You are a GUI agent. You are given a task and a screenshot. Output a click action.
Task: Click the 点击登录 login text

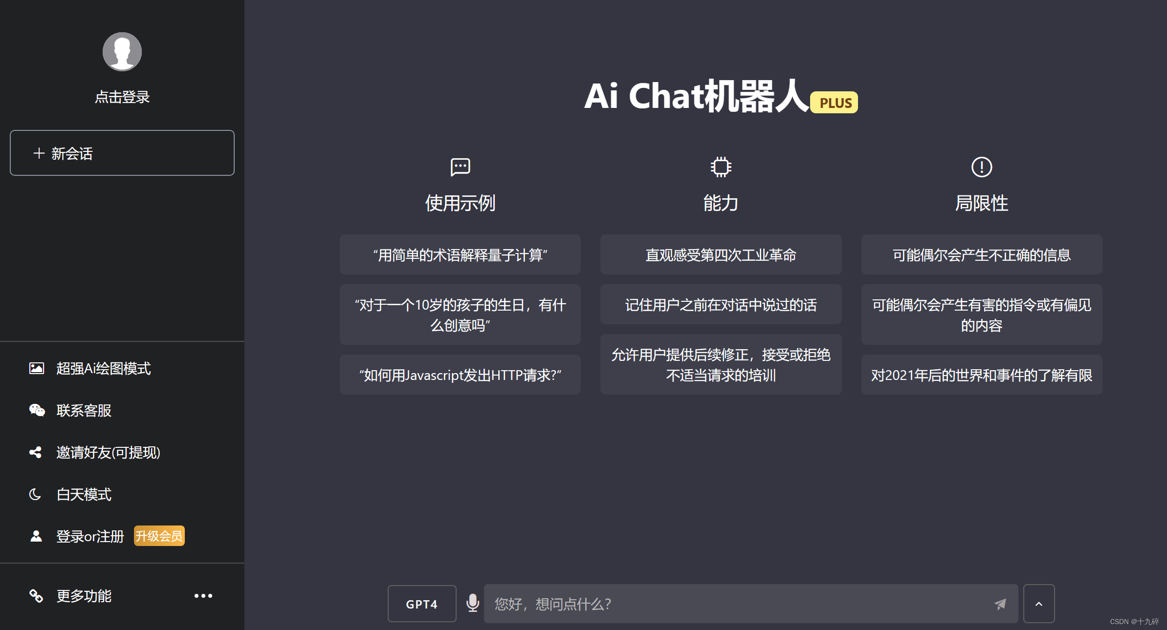[122, 97]
